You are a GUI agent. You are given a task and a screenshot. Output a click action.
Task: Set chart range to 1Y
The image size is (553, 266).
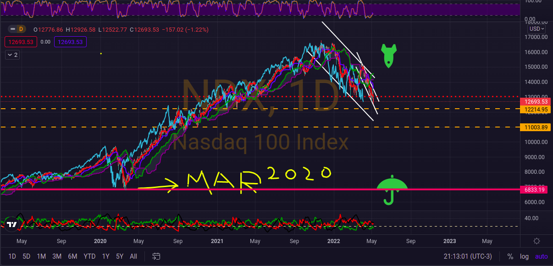click(x=106, y=256)
